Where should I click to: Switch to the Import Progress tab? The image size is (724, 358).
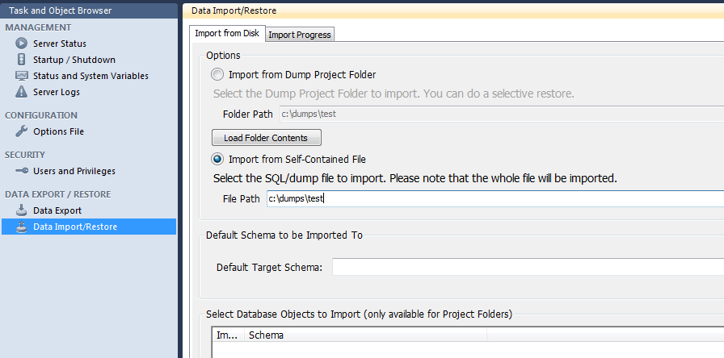(299, 35)
